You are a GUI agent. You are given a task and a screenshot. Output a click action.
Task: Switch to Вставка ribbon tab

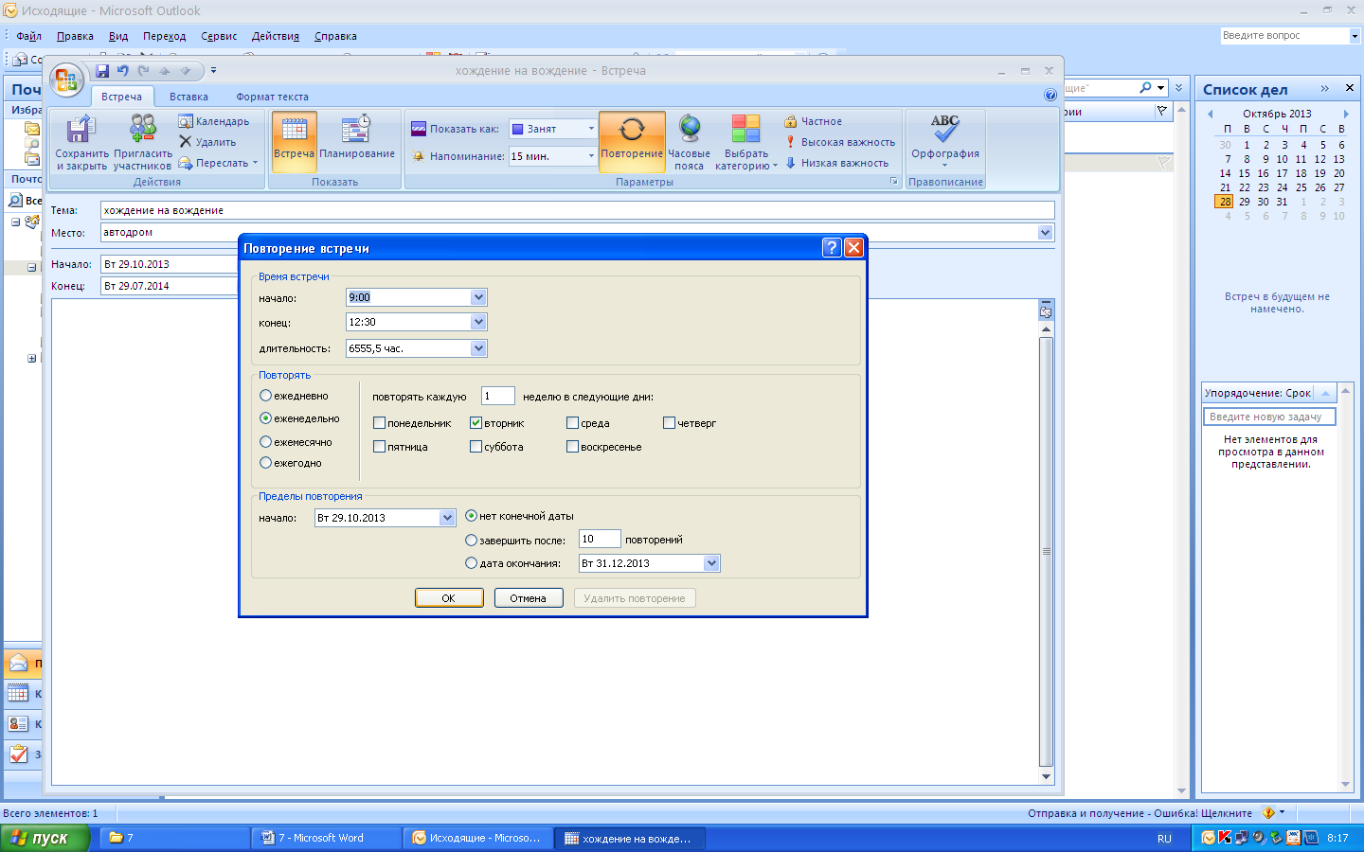188,97
